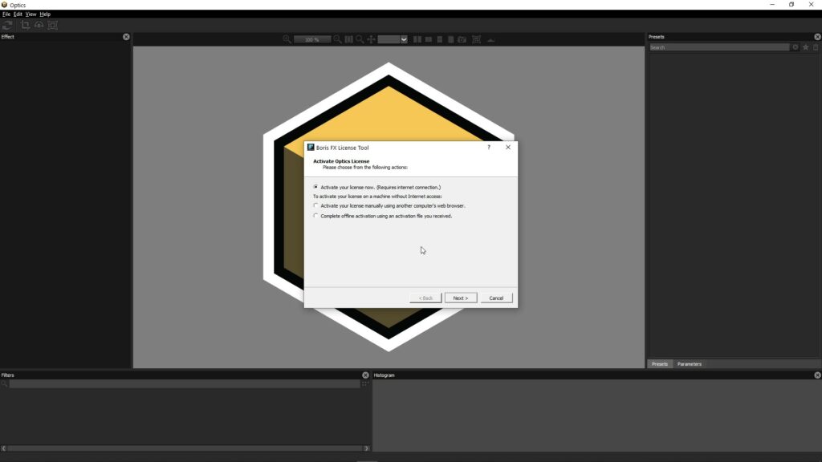Image resolution: width=822 pixels, height=462 pixels.
Task: Select activate manually using another computer's browser
Action: coord(315,205)
